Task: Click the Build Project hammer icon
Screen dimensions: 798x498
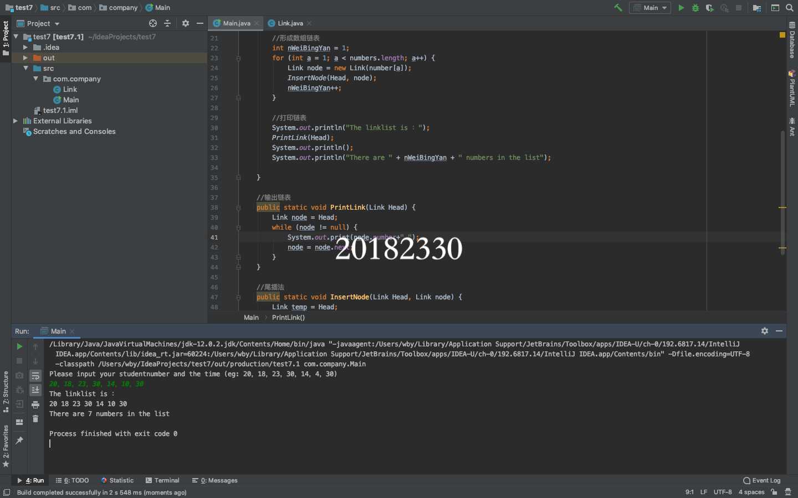Action: click(x=618, y=8)
